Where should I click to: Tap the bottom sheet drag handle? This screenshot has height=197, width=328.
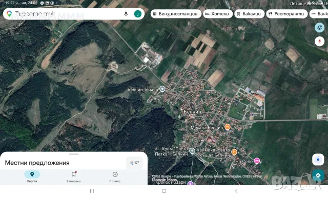[74, 154]
